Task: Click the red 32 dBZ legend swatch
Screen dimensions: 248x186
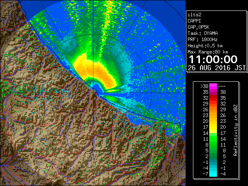Action: click(x=213, y=98)
